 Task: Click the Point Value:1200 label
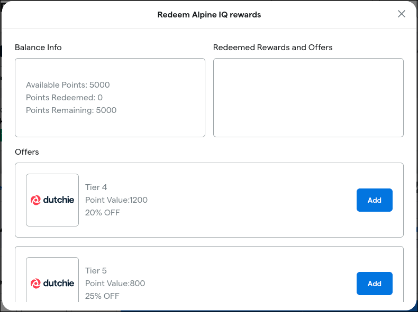click(x=116, y=200)
